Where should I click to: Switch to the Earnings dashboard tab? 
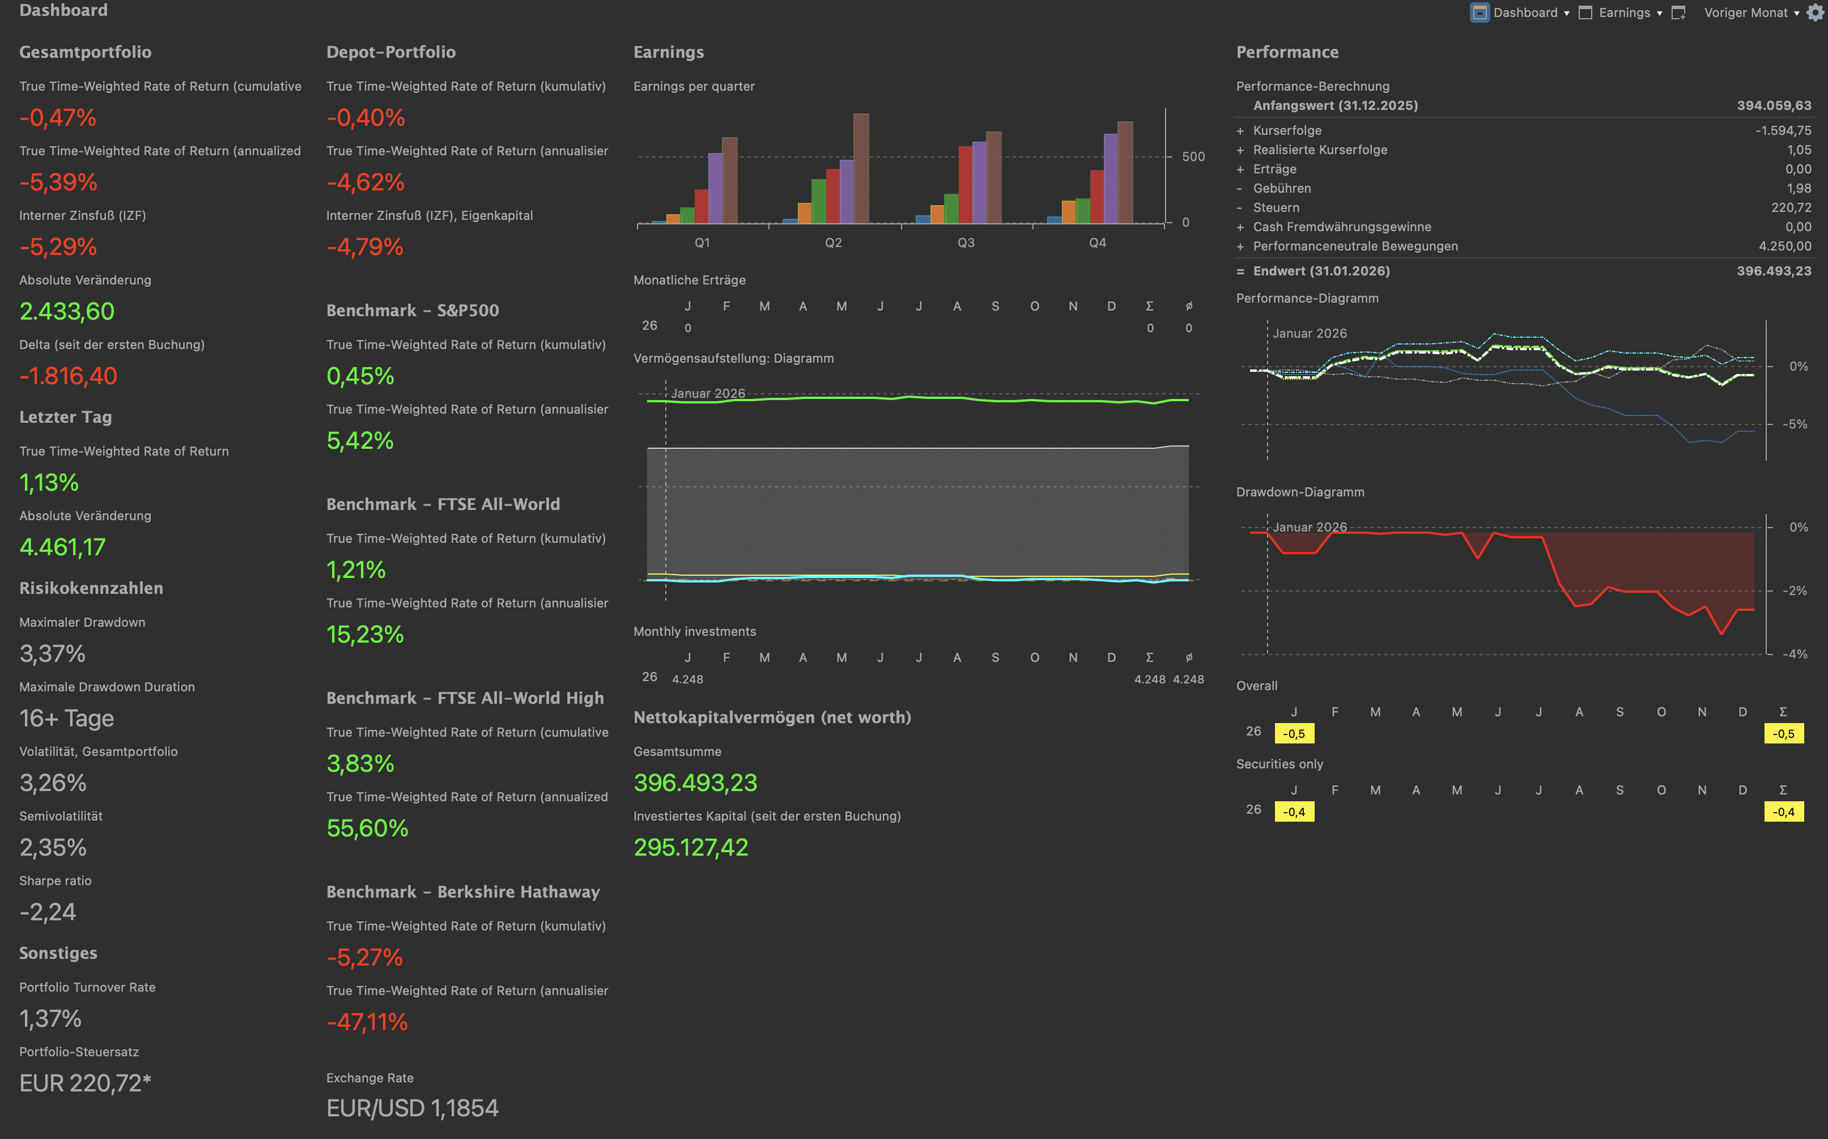click(x=1624, y=13)
